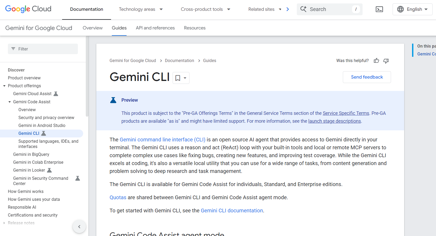436x236 pixels.
Task: Click the flask icon in Preview banner
Action: coord(113,100)
